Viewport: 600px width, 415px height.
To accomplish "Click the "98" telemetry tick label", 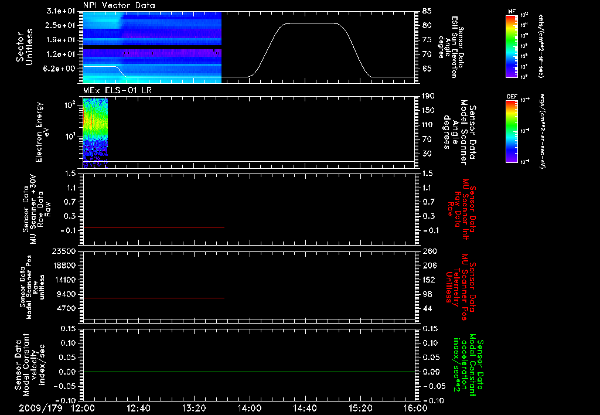I will point(427,294).
